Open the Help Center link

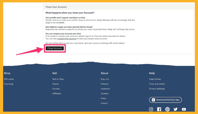155,79
